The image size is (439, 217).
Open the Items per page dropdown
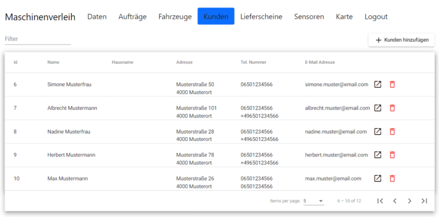314,201
